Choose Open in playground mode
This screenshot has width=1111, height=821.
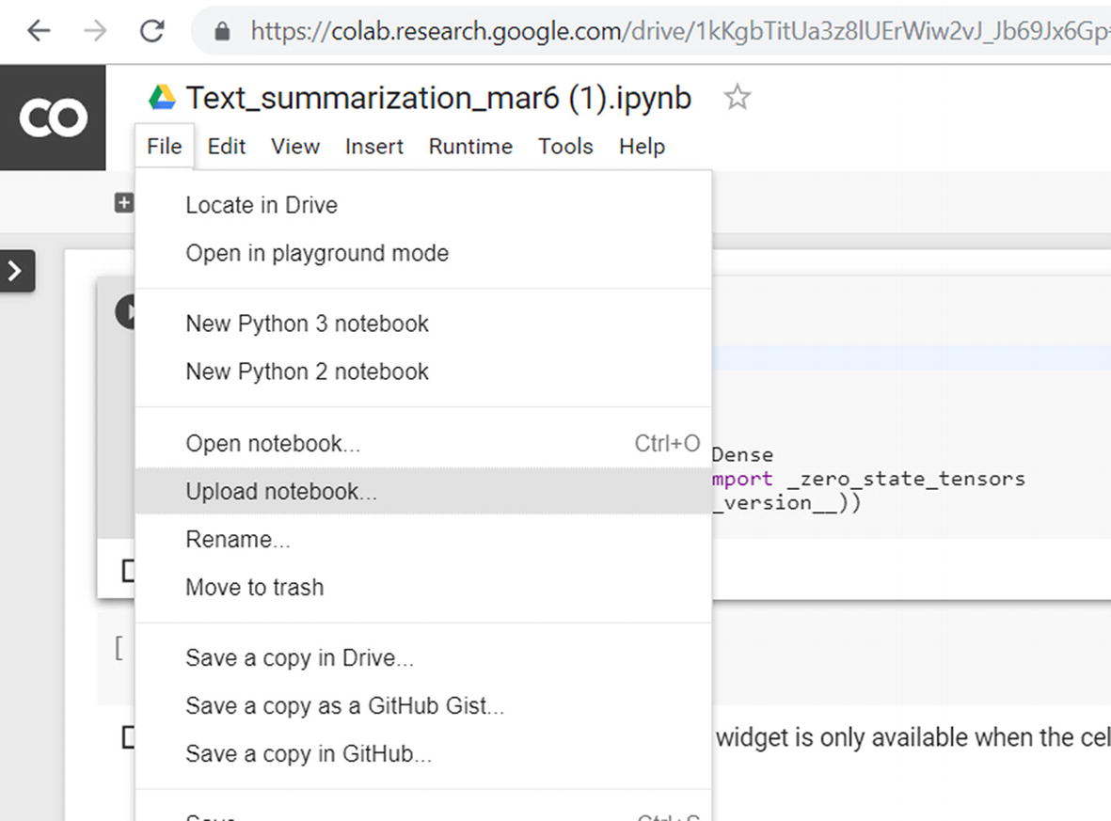point(423,254)
